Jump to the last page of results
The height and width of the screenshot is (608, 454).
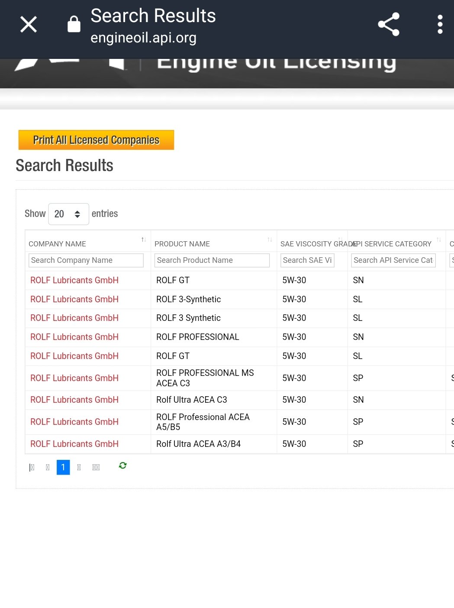96,467
